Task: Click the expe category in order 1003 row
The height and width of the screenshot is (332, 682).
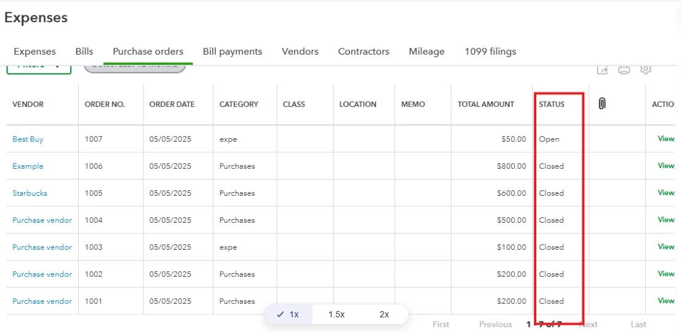Action: tap(228, 247)
